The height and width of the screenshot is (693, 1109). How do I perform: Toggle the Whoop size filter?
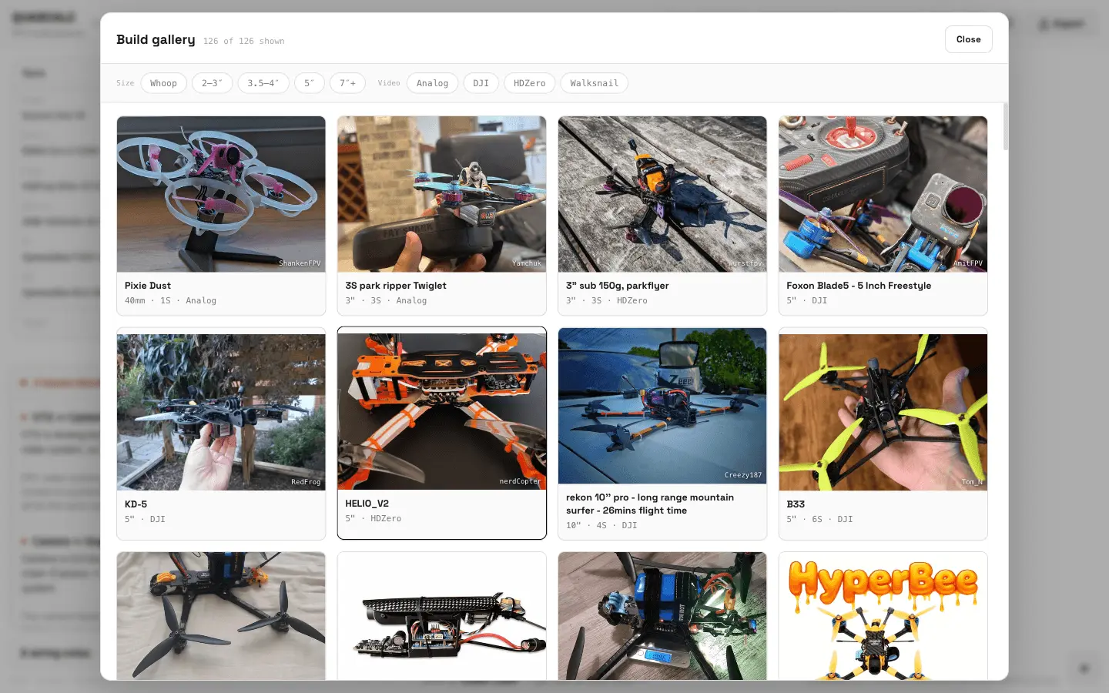tap(163, 83)
